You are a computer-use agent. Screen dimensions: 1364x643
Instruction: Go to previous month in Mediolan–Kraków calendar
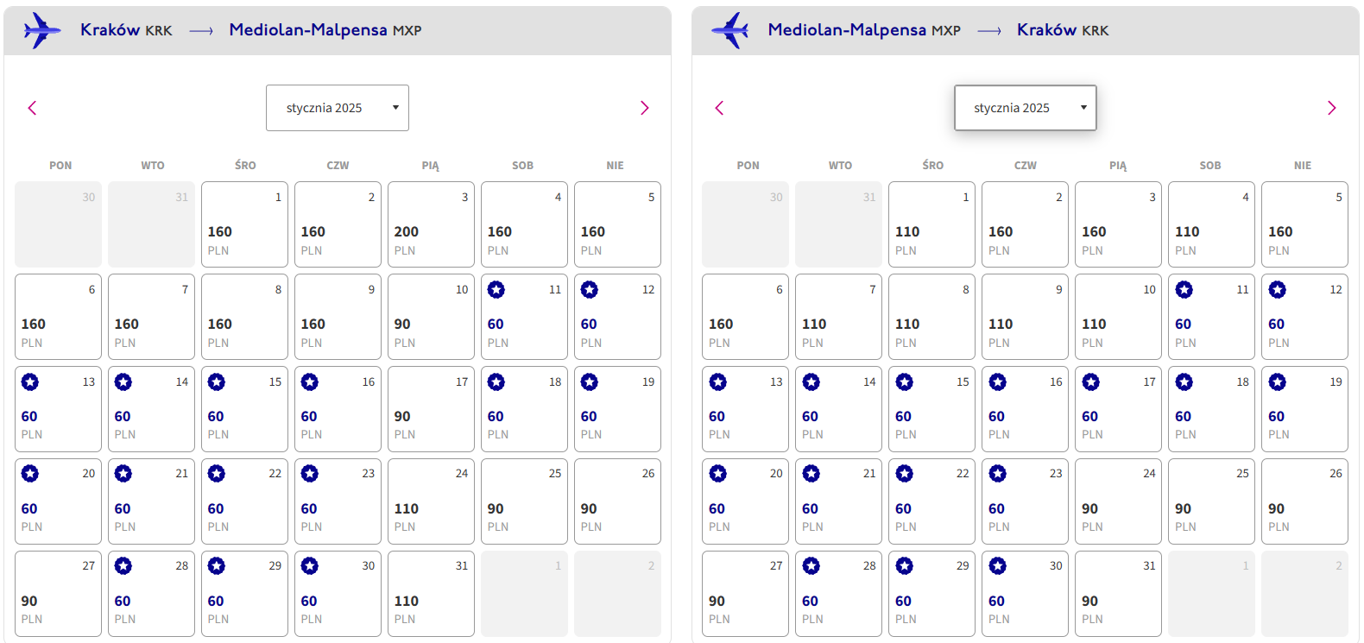coord(719,108)
